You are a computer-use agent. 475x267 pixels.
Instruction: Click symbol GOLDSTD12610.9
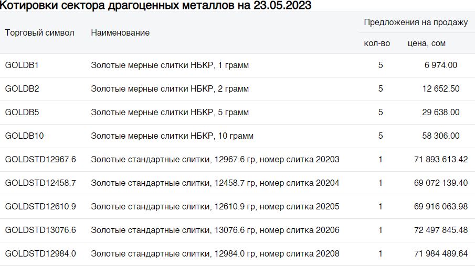pos(40,207)
